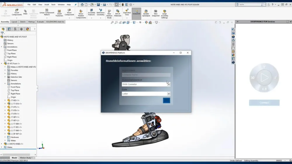Click the search commands box
Viewport: 292px width, 164px height.
click(250, 4)
